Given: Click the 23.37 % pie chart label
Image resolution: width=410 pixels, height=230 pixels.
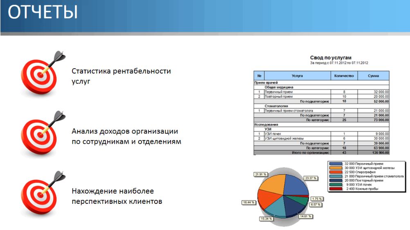Looking at the screenshot, I should [x=311, y=178].
